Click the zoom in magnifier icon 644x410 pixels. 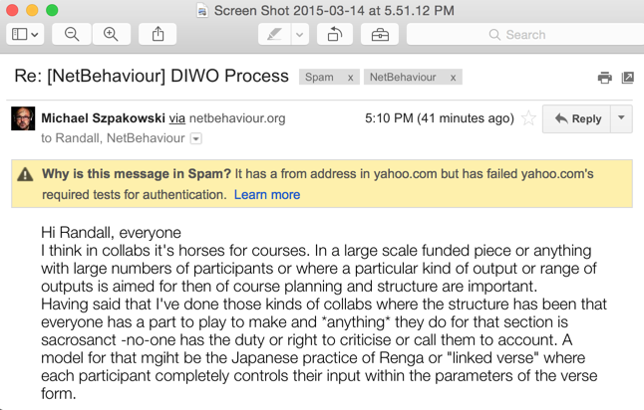click(111, 34)
